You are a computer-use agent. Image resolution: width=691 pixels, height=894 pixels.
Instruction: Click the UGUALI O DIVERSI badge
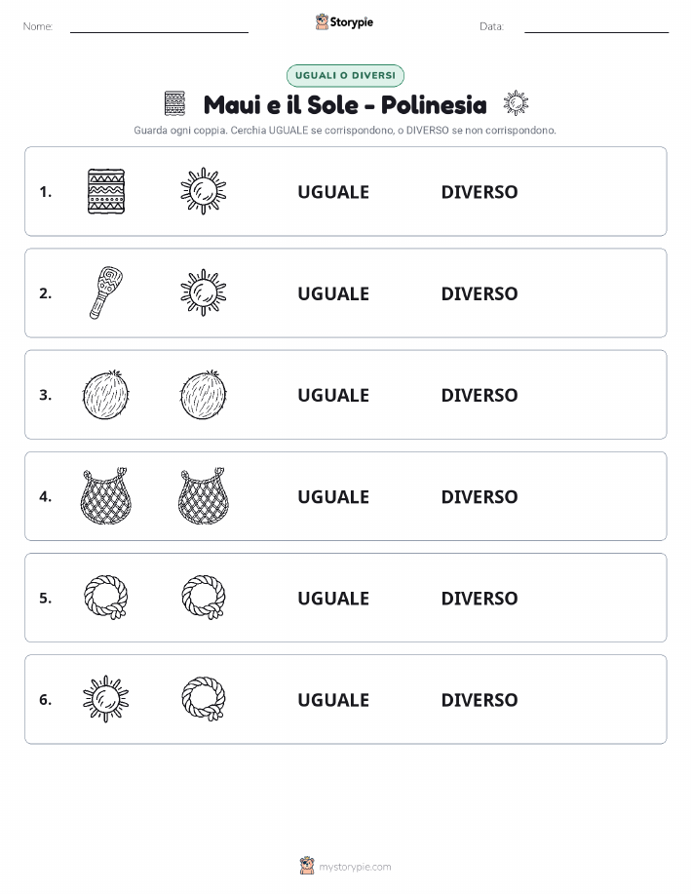(x=345, y=75)
